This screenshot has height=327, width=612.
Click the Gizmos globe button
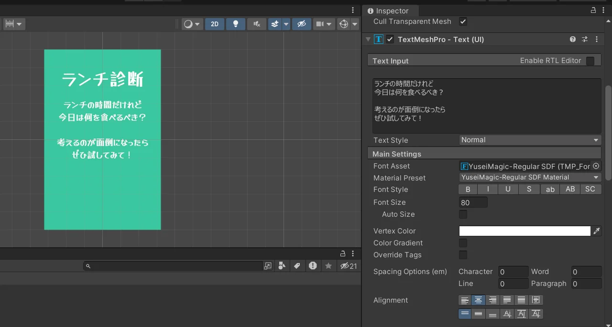(343, 24)
